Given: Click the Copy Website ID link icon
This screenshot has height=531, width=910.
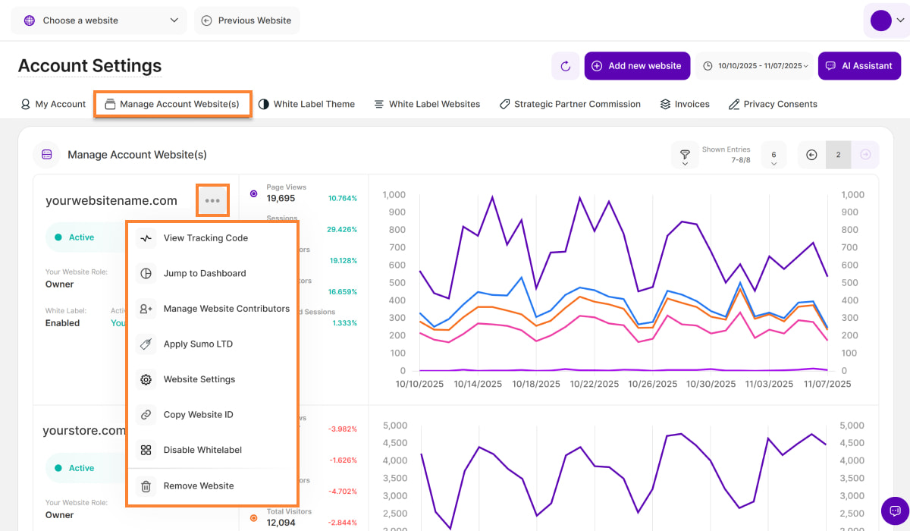Looking at the screenshot, I should pos(146,415).
